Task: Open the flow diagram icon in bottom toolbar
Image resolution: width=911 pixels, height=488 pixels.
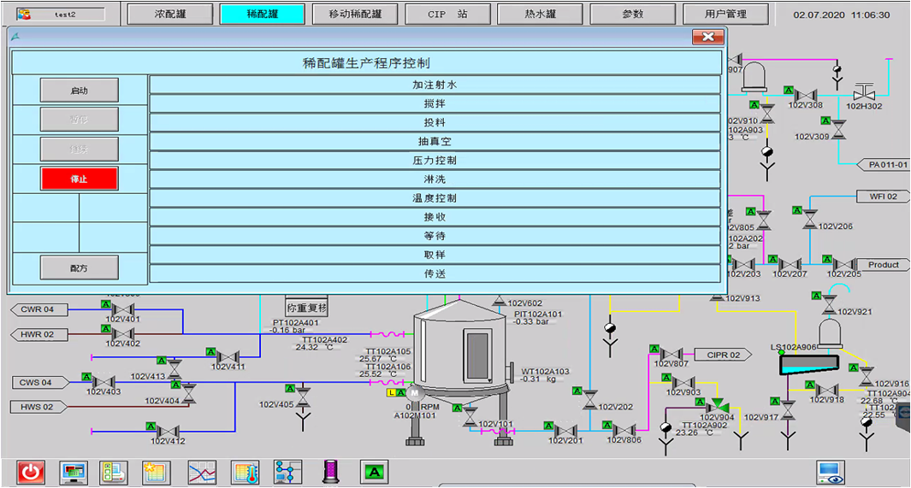Action: click(x=288, y=471)
